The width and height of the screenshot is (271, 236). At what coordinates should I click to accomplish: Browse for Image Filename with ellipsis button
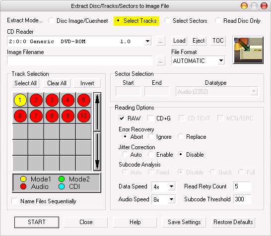(x=160, y=61)
